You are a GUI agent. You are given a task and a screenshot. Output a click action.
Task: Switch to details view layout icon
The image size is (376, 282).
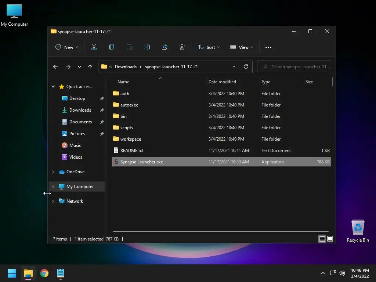coord(322,239)
